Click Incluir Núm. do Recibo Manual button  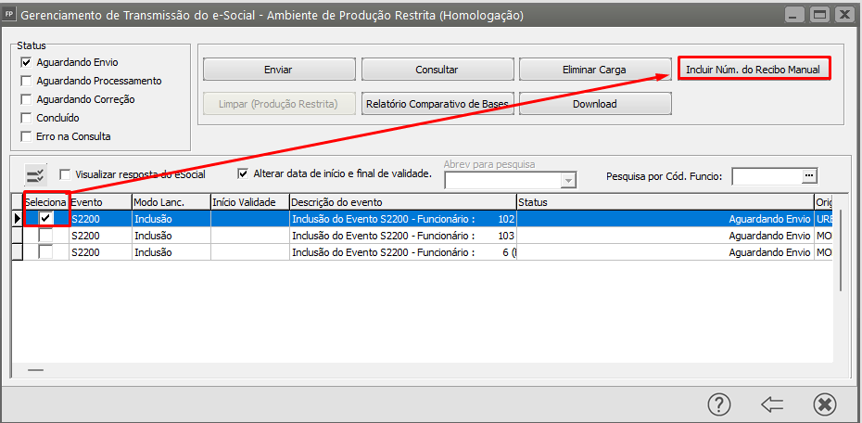[x=754, y=70]
